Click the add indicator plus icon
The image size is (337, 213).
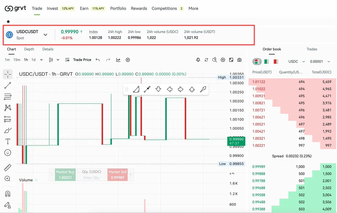pyautogui.click(x=128, y=60)
